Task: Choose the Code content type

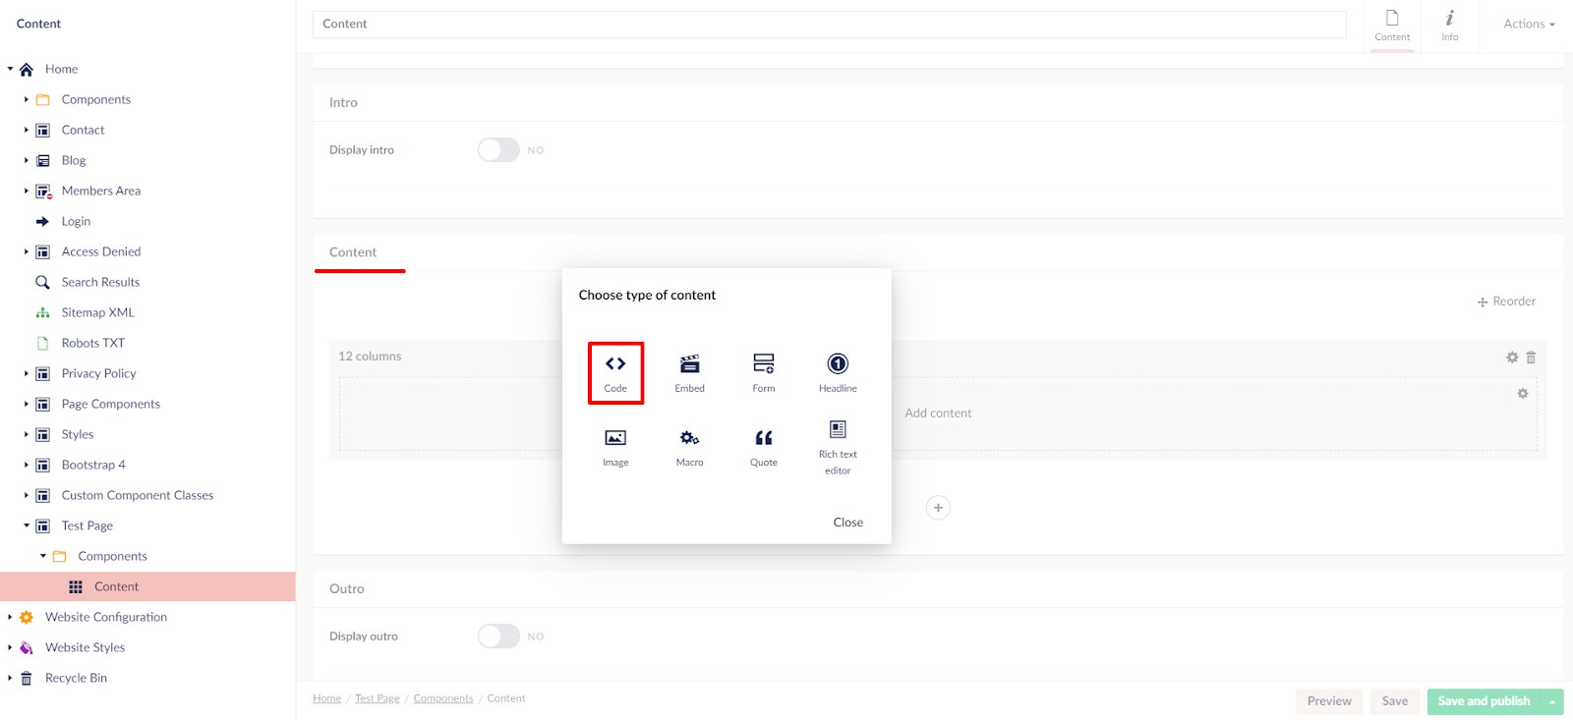Action: [x=615, y=373]
